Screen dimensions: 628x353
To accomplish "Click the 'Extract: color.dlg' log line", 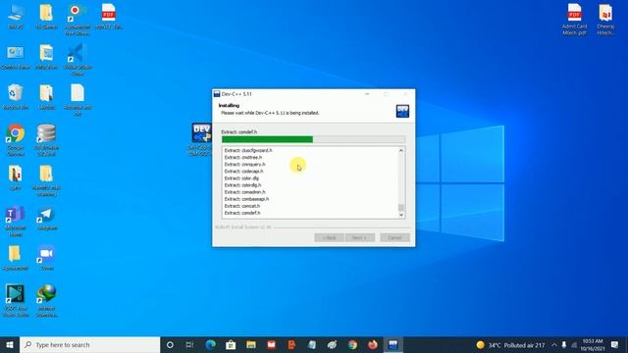I will click(x=241, y=178).
